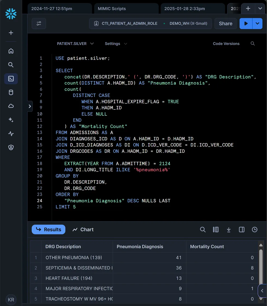Switch to the partially visible 2025 tab
267x306 pixels.
click(x=234, y=9)
